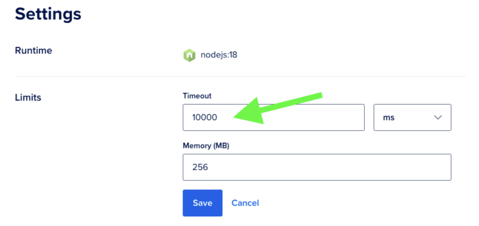Screen dimensions: 479x226
Task: Open the unit combo box showing ms
Action: click(x=412, y=118)
